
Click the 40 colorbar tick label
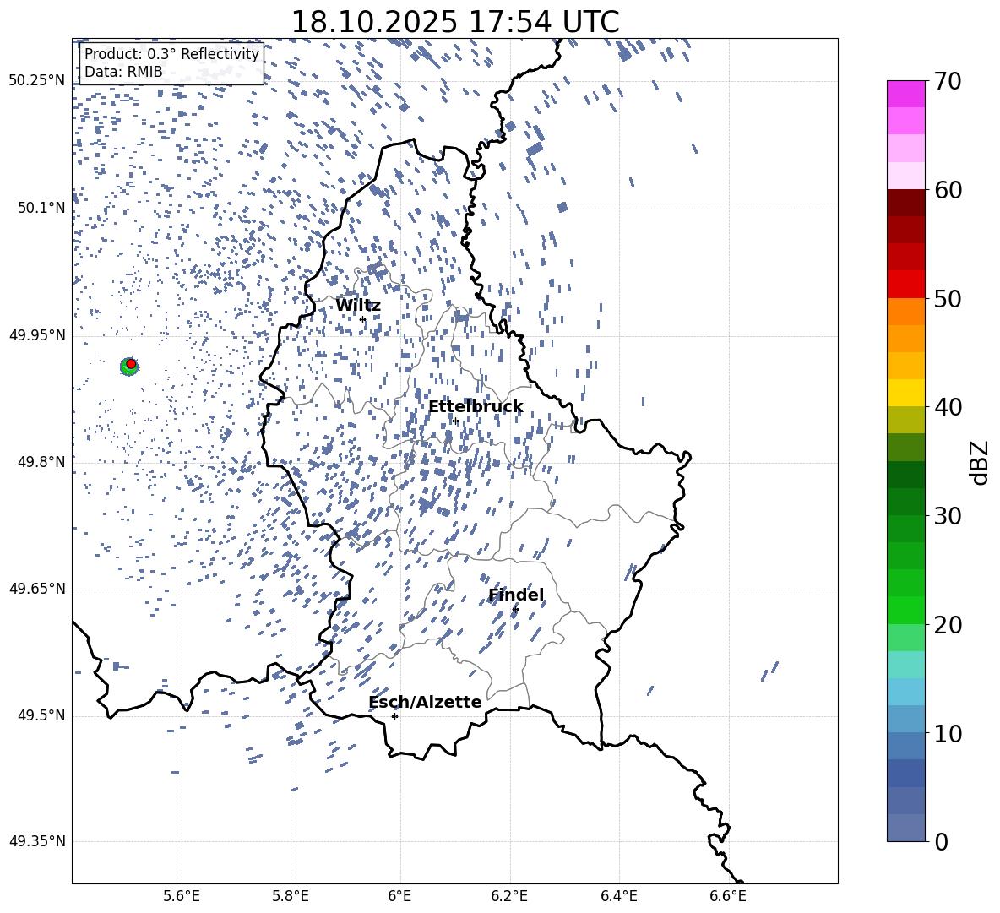[948, 407]
